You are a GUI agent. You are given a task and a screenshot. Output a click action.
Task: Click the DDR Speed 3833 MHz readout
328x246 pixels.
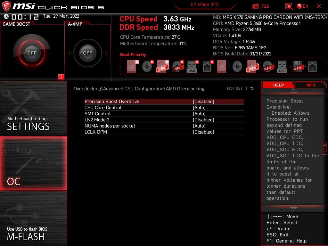pos(157,27)
